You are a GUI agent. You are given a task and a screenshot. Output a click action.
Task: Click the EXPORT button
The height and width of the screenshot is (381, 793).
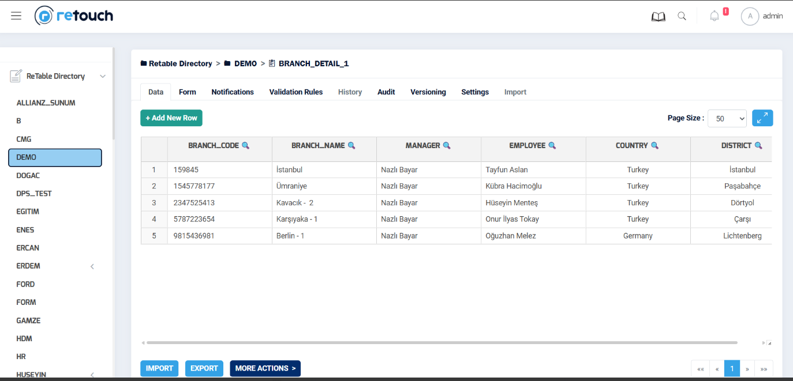204,368
